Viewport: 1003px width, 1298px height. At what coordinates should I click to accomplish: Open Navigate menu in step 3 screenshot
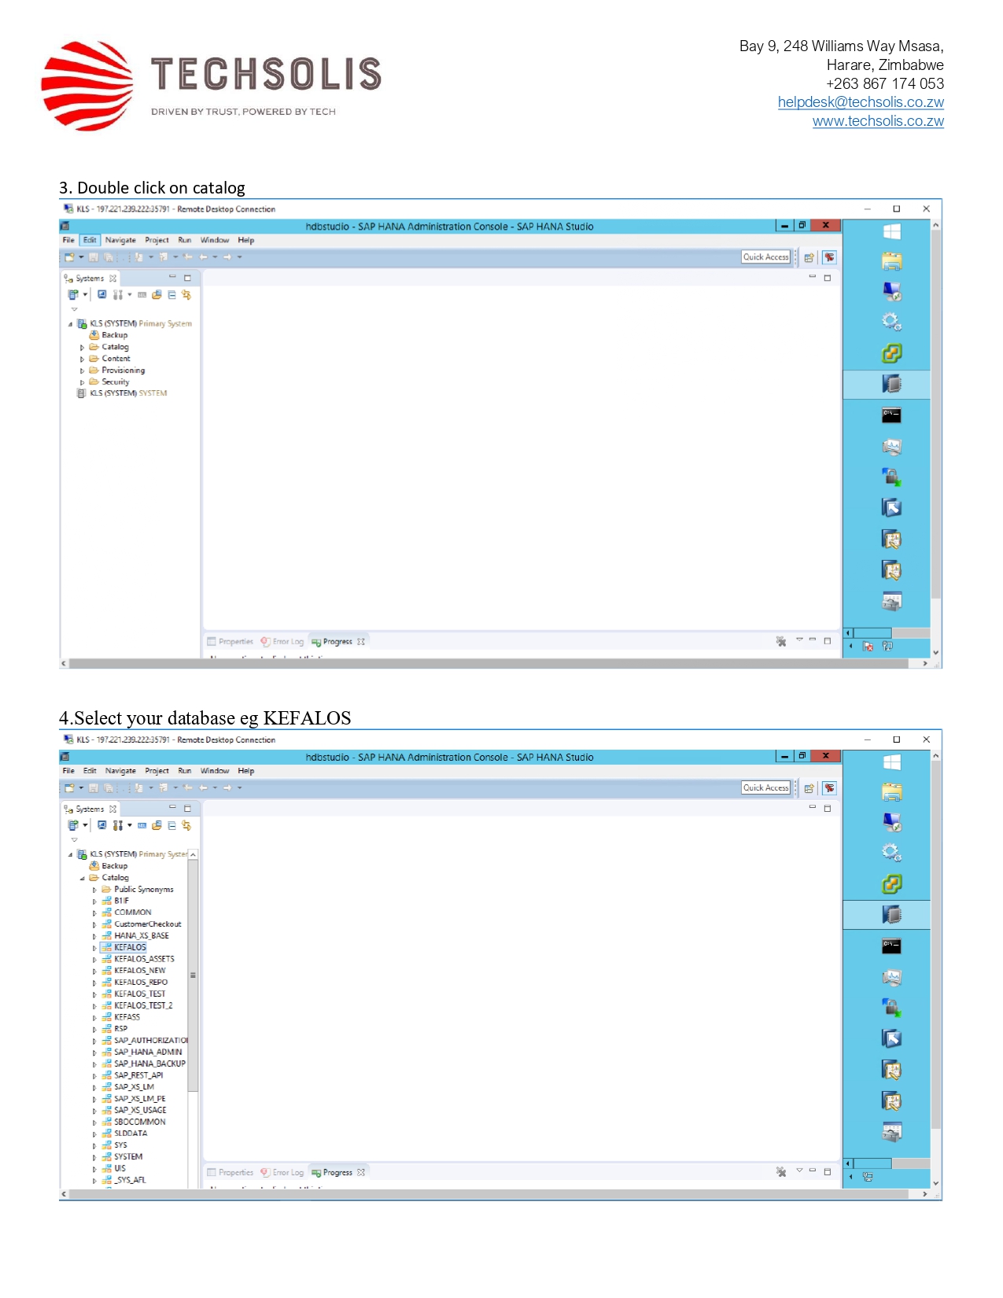(120, 240)
